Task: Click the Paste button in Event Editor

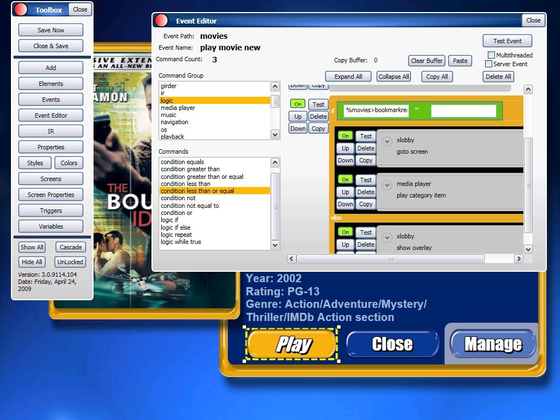Action: pyautogui.click(x=460, y=61)
